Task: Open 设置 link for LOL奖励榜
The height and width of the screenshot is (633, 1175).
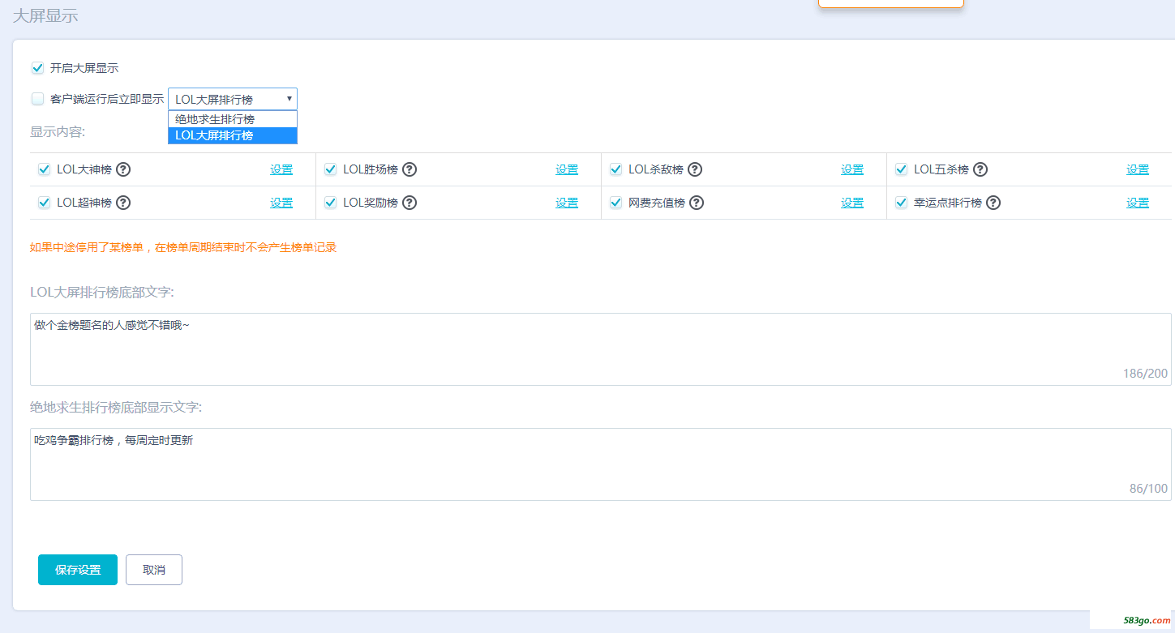Action: point(567,203)
